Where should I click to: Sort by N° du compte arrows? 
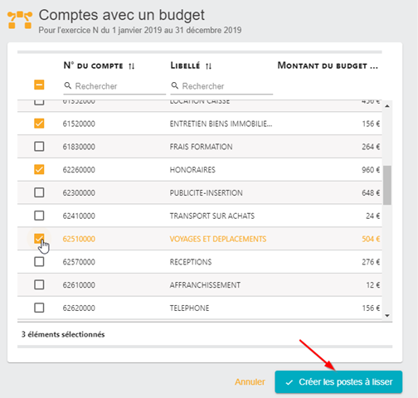[x=132, y=66]
